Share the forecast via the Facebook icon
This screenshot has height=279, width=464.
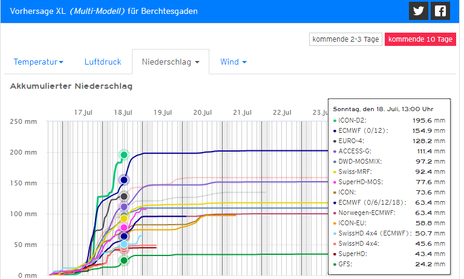pyautogui.click(x=440, y=11)
